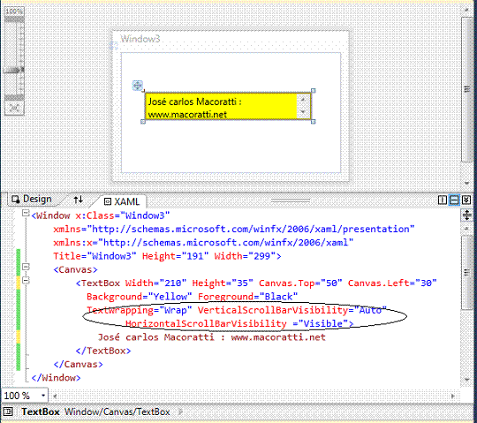Collapse the XAML pane with the chevron icon

[466, 200]
